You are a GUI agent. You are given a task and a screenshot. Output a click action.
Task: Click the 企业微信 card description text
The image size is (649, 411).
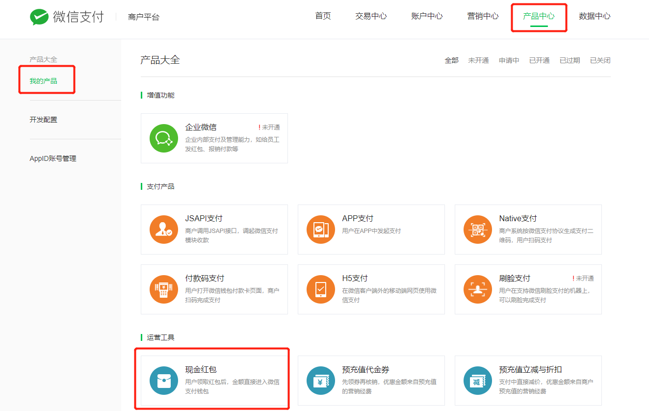point(232,144)
